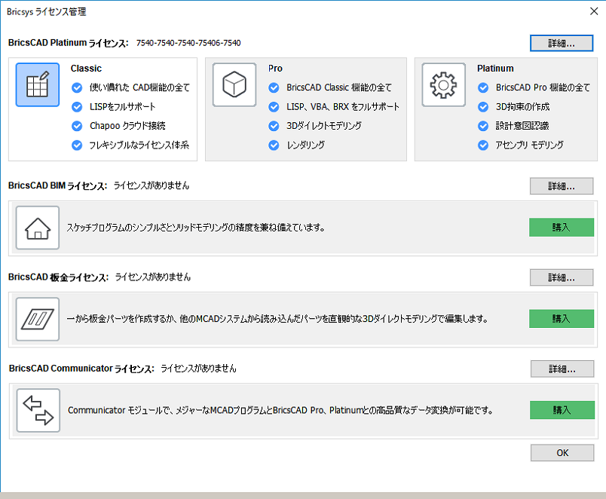Click checkmark beside アセンブリ モデリング

(x=483, y=145)
